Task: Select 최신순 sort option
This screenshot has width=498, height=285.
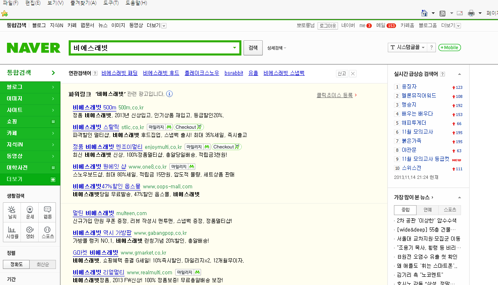Action: (43, 264)
